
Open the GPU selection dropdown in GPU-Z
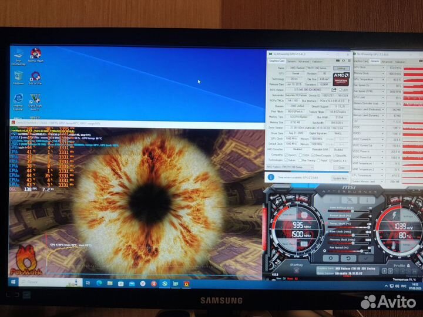pos(290,167)
